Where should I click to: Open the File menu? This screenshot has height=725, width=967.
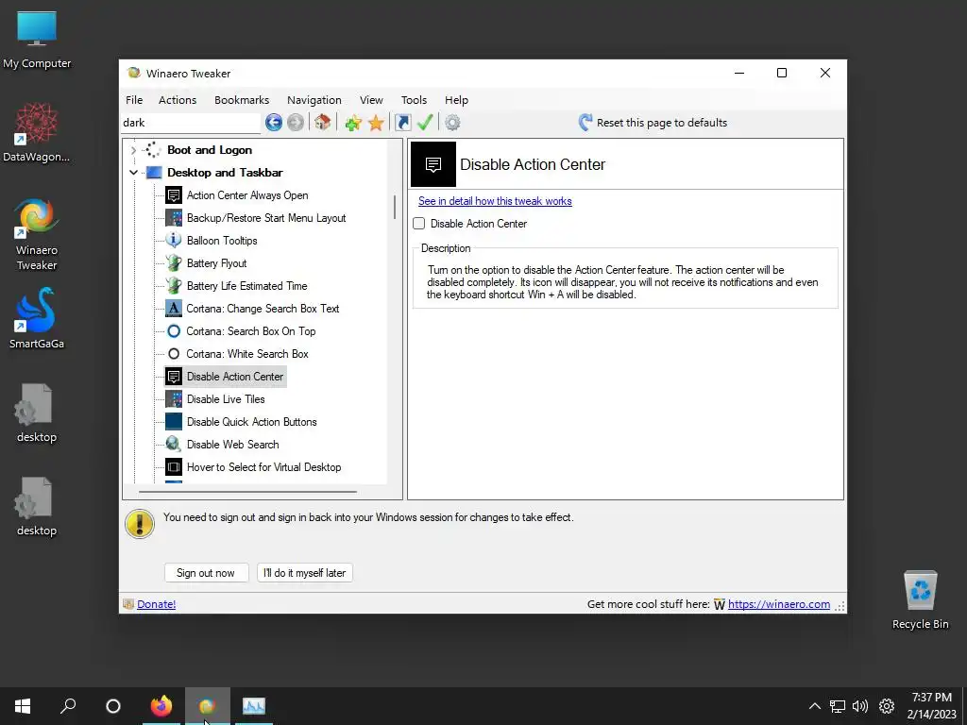coord(134,100)
